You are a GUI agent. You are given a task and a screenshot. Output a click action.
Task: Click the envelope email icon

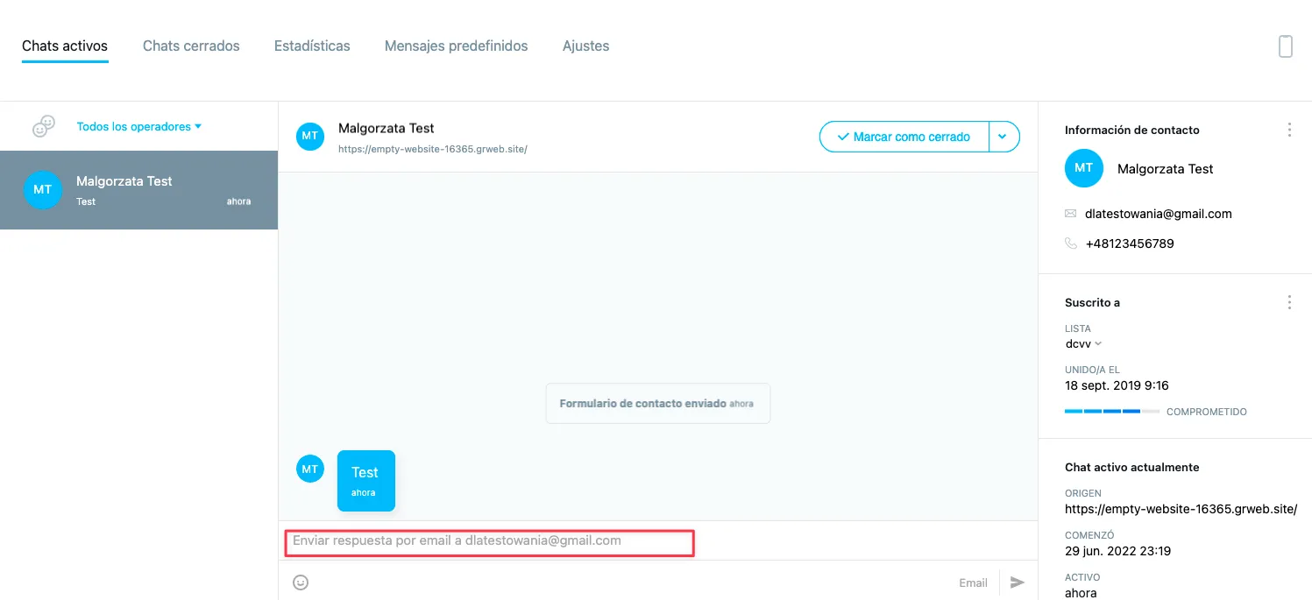(1070, 214)
